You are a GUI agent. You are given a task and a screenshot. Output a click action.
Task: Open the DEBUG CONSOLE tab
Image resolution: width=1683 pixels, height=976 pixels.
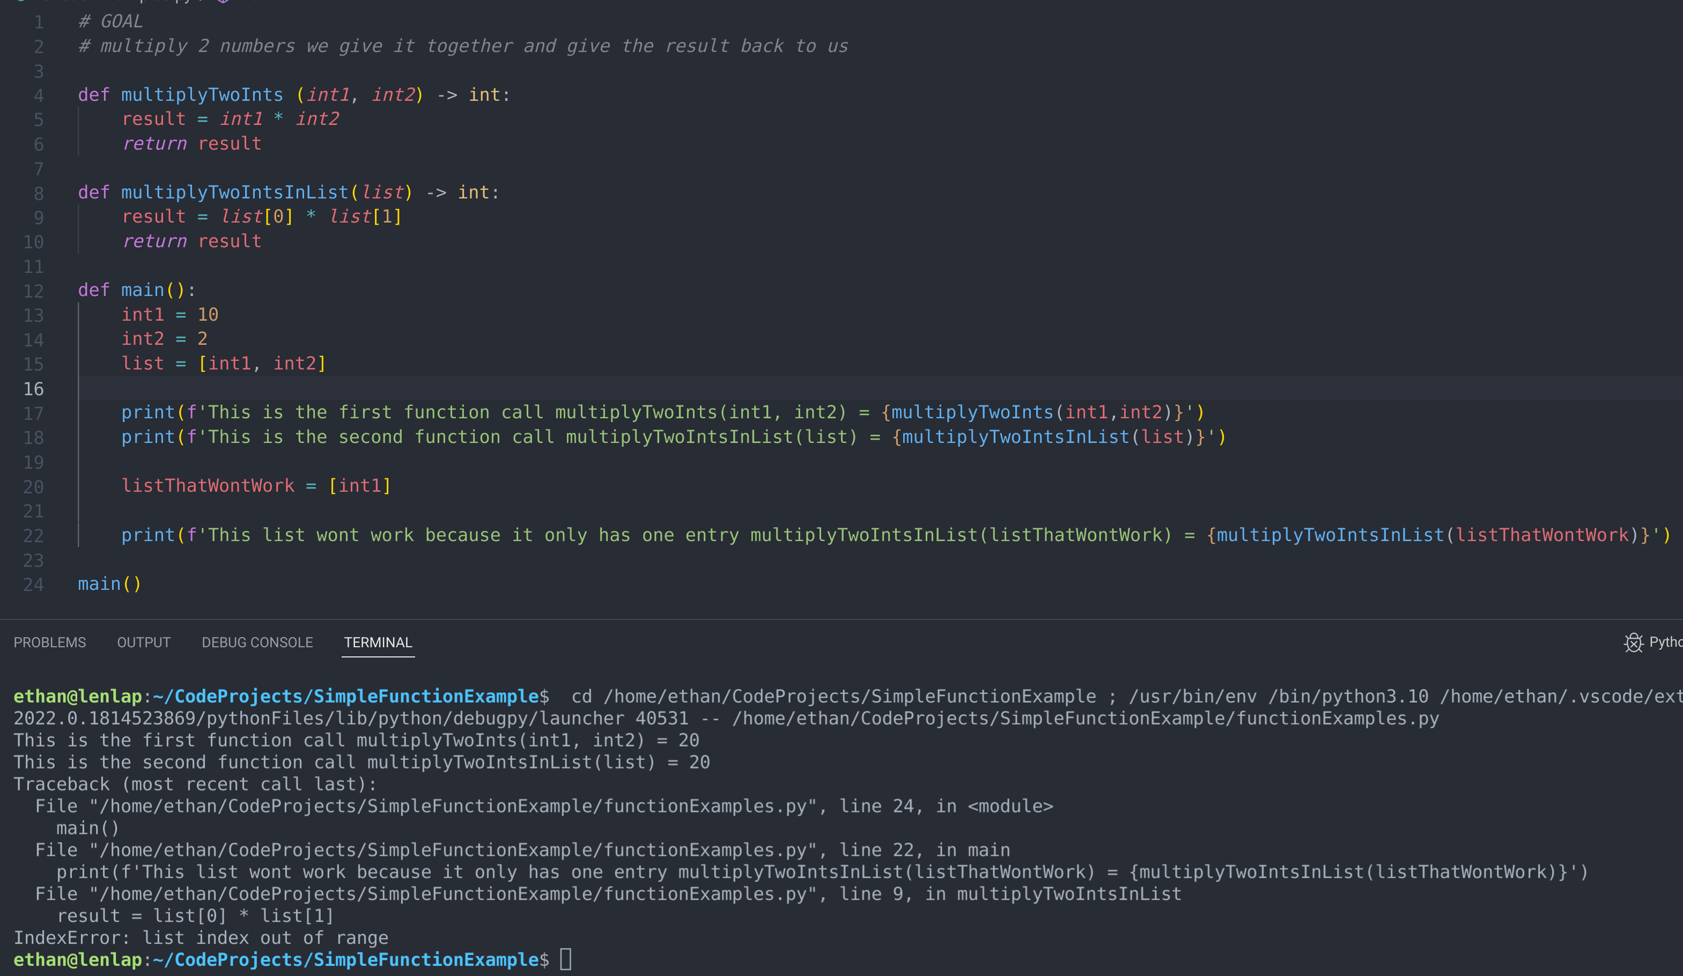[257, 642]
